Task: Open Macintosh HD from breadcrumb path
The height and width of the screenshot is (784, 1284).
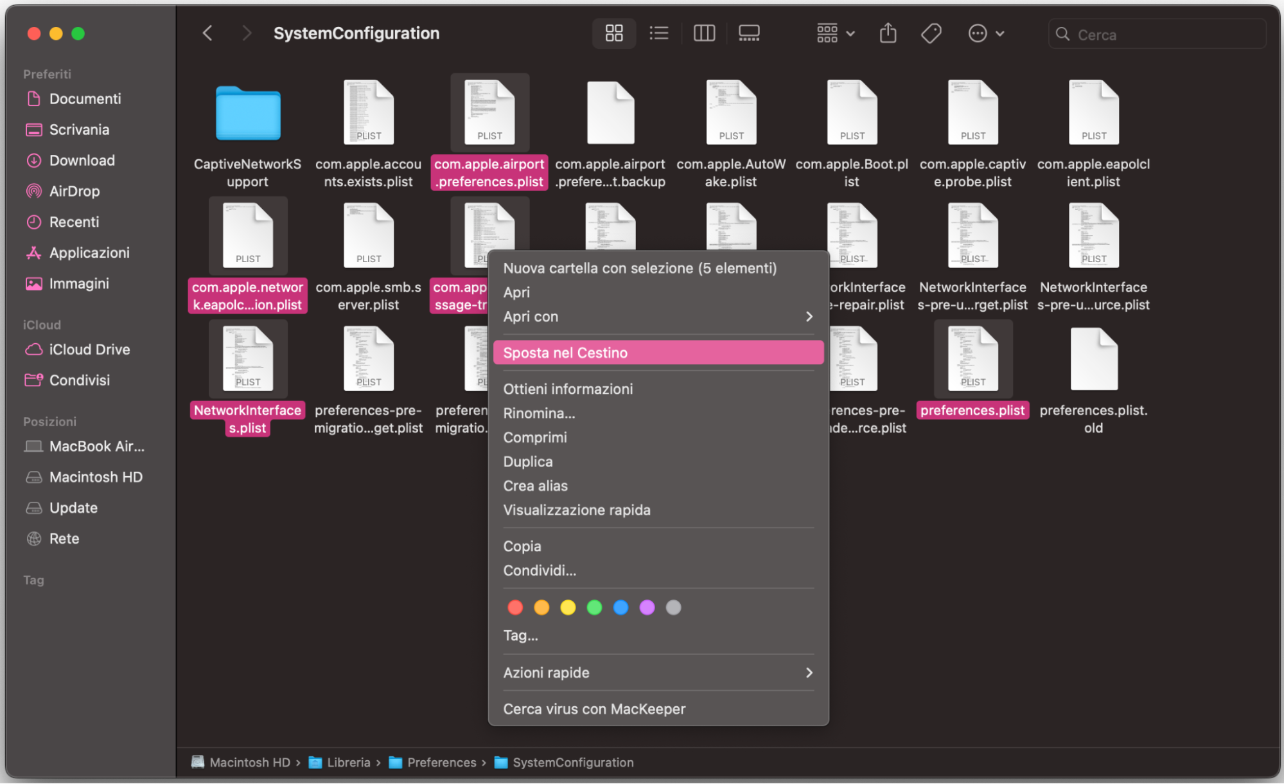Action: pyautogui.click(x=250, y=762)
